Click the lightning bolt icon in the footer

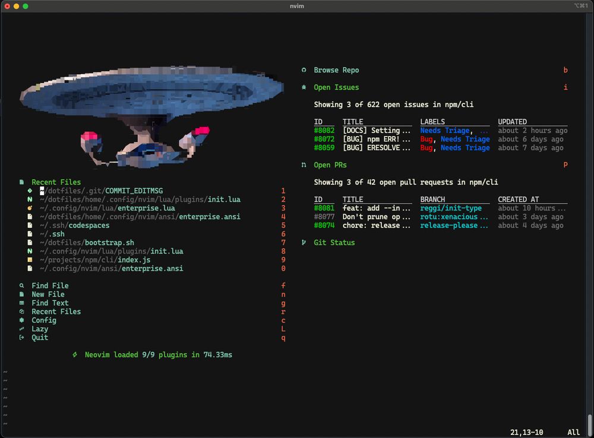coord(75,355)
